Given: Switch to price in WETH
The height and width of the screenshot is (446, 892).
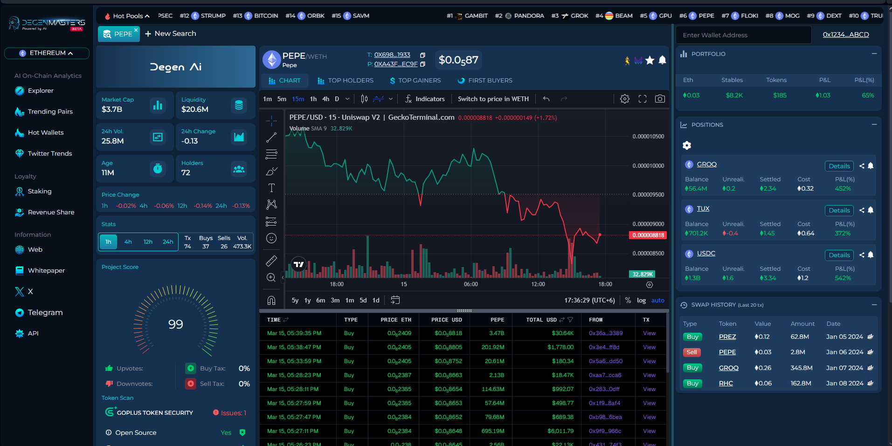Looking at the screenshot, I should click(x=493, y=99).
